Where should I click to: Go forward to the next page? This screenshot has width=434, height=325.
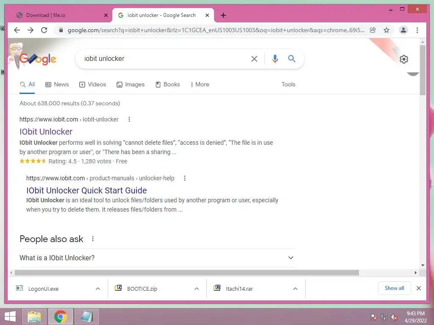coord(31,30)
